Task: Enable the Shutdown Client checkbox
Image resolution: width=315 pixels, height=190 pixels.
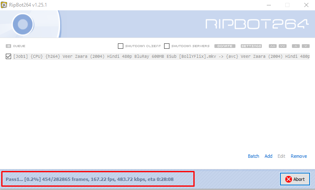Action: (x=120, y=46)
